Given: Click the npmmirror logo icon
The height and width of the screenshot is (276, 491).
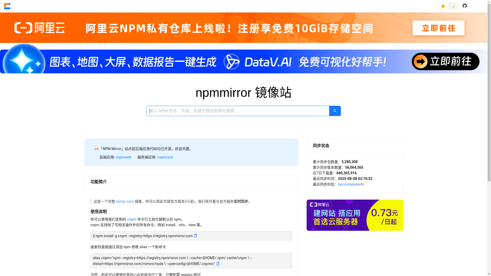Looking at the screenshot, I should click(x=7, y=6).
